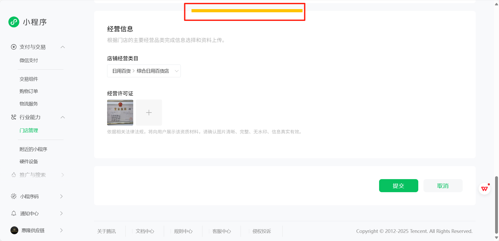
Task: Click the 小程序码 sunburst icon
Action: pos(14,196)
